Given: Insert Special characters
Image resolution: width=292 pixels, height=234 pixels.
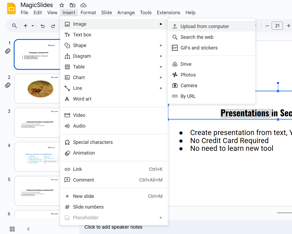Looking at the screenshot, I should tap(114, 142).
